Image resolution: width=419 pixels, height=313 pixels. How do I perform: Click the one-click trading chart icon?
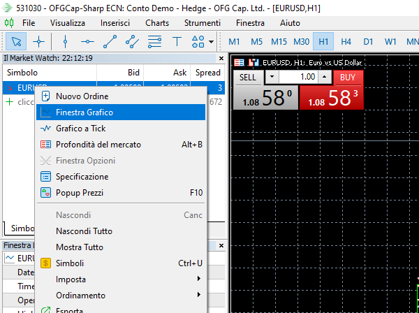pos(253,63)
